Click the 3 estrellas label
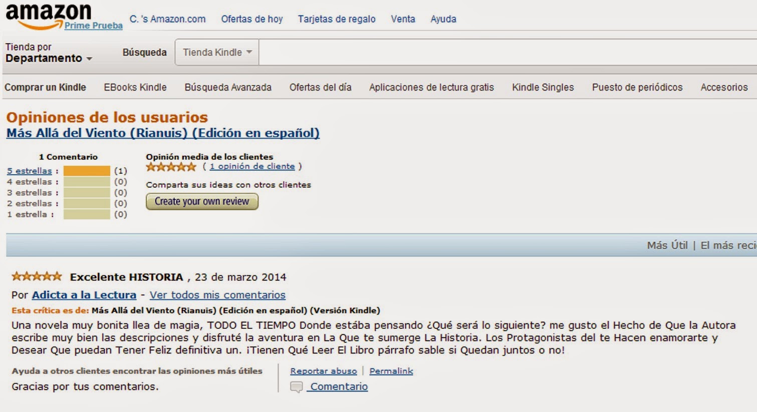This screenshot has height=412, width=757. coord(29,193)
